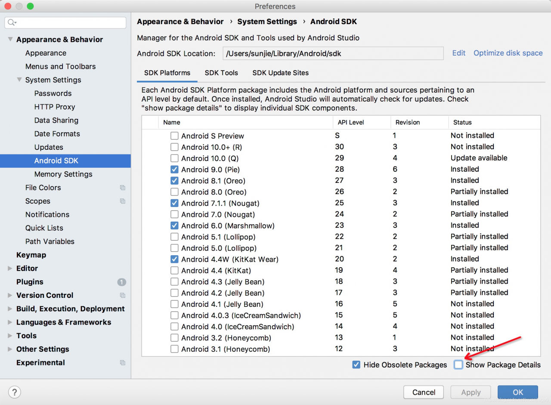Check the Android 3.1 (Honeycomb) checkbox
551x405 pixels.
point(174,349)
